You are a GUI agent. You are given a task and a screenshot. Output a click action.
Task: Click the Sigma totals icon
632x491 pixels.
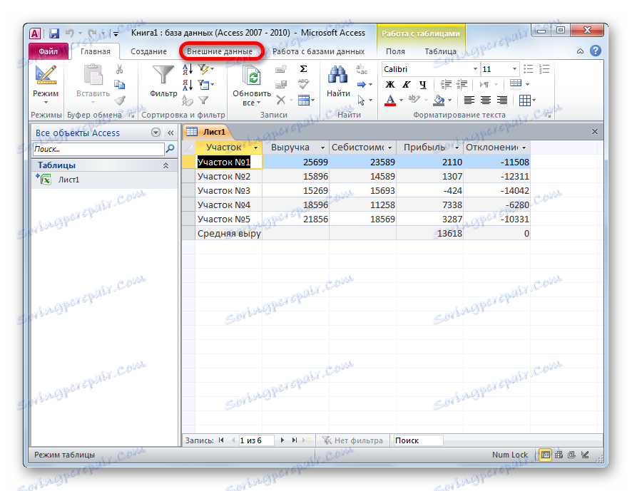pyautogui.click(x=303, y=69)
